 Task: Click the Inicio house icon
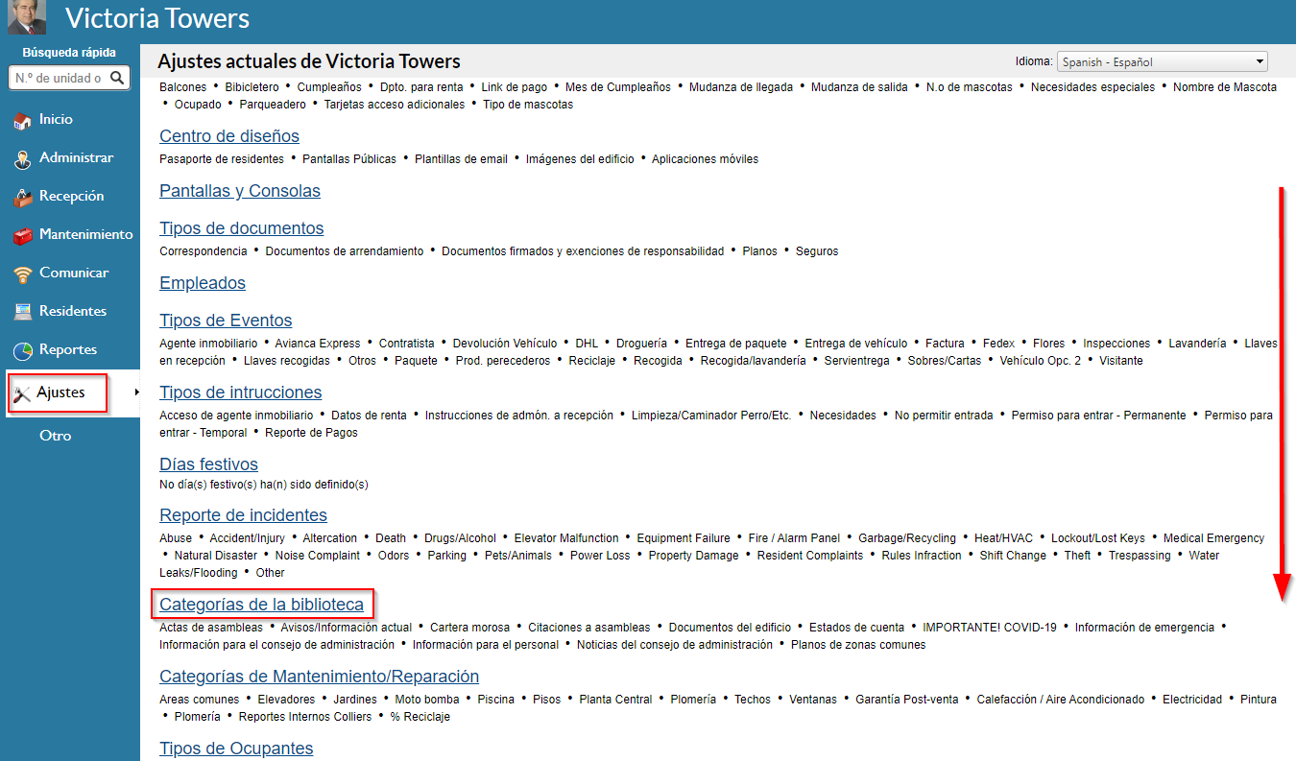(x=23, y=121)
